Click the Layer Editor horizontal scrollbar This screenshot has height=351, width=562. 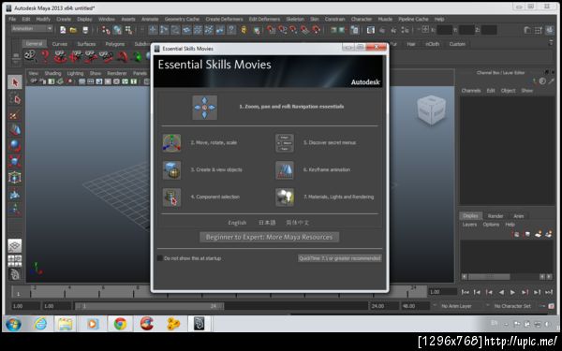pyautogui.click(x=489, y=276)
